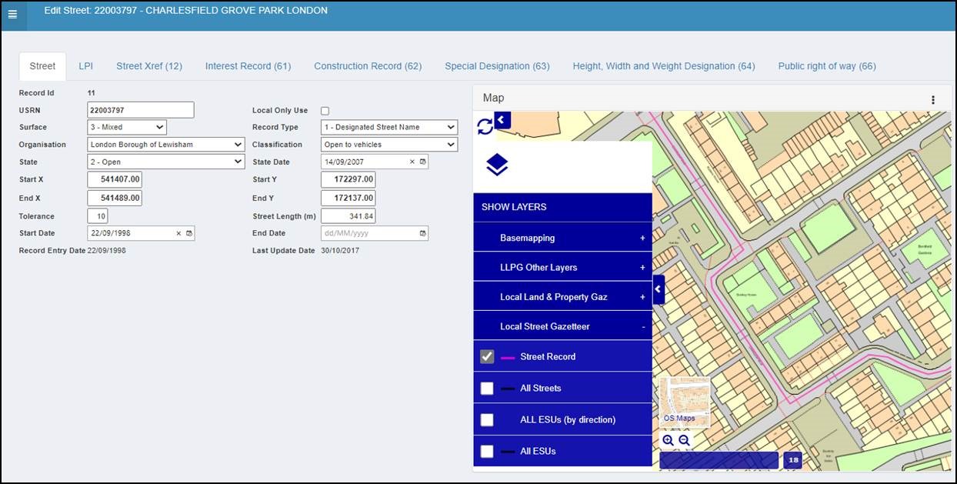Click the End Y field
The width and height of the screenshot is (957, 484).
[x=348, y=198]
